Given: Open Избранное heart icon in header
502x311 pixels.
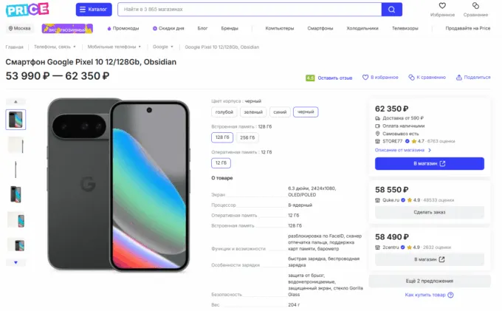Looking at the screenshot, I should pyautogui.click(x=442, y=6).
